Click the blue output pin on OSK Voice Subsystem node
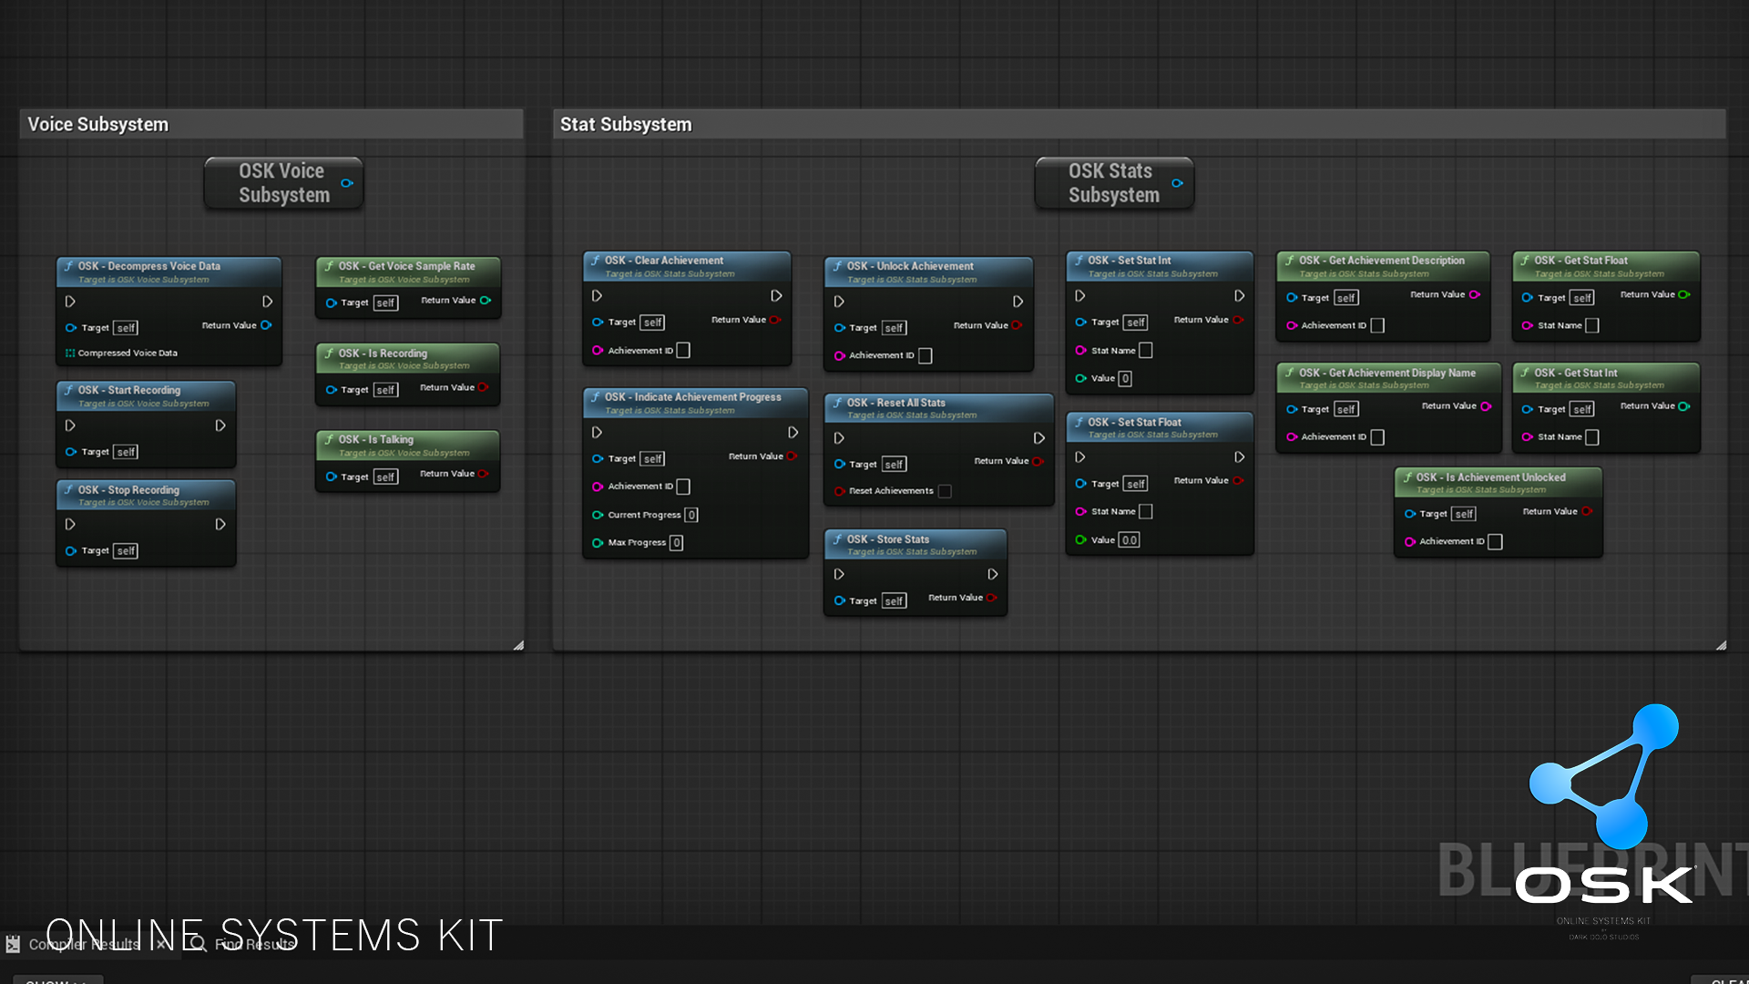The width and height of the screenshot is (1749, 984). point(346,183)
